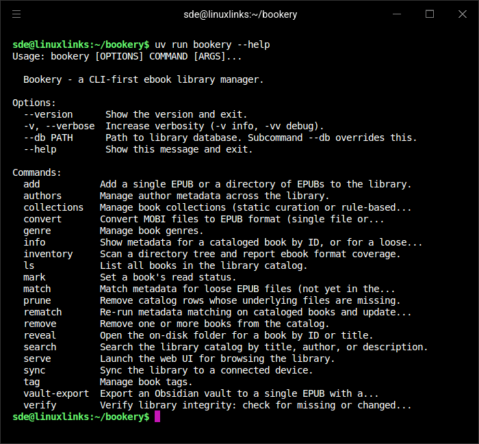Click 'Increase verbosity (-v info, -vv debug).'

coord(214,126)
